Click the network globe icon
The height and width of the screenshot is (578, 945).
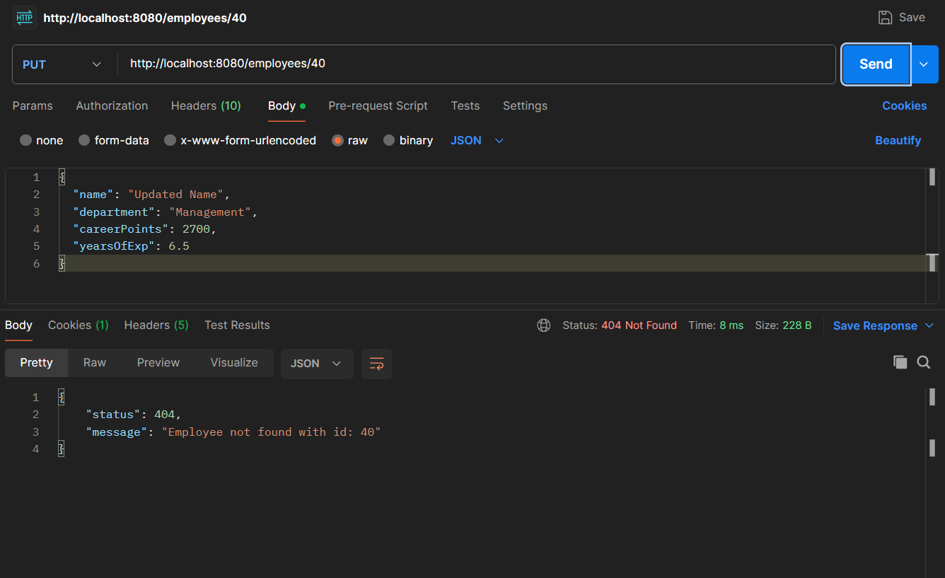click(x=544, y=325)
